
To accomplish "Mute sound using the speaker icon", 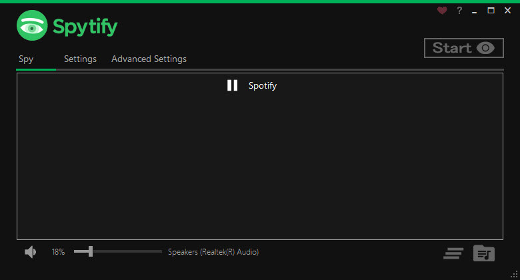I will (30, 252).
